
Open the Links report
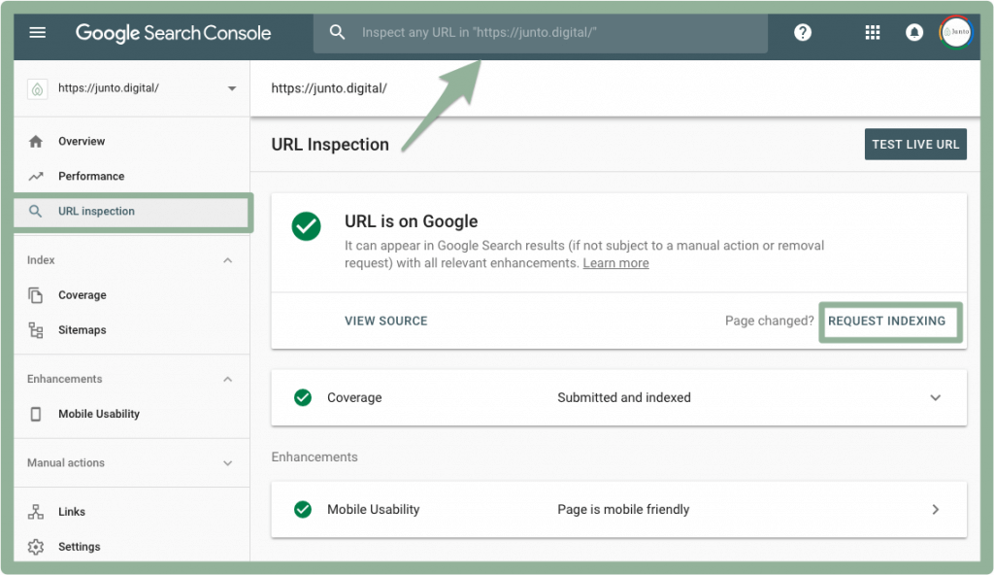72,512
